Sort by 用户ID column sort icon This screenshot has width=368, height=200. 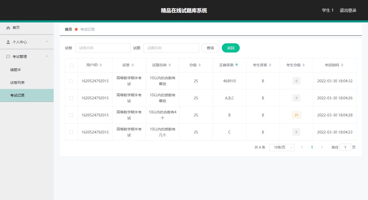click(x=101, y=65)
